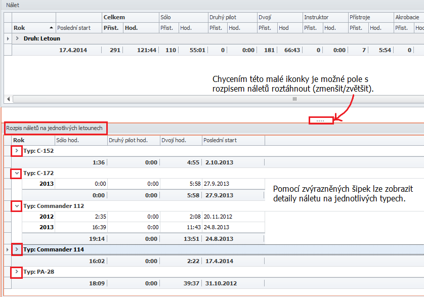
Task: Click the horizontal scrollbar thumb in upper grid
Action: (294, 99)
